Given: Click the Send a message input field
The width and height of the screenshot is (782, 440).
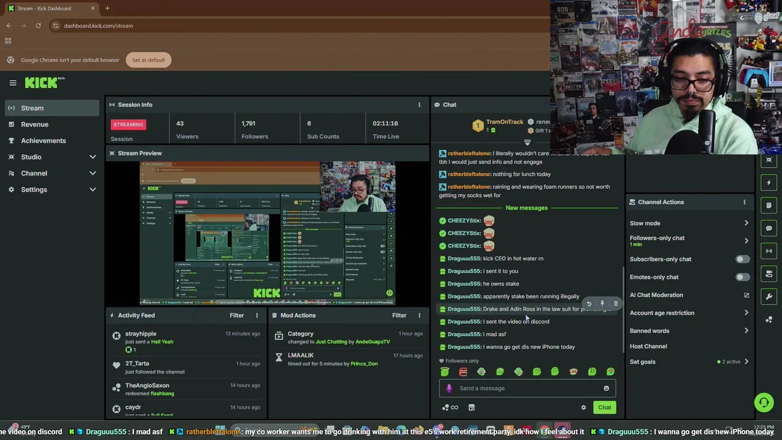Looking at the screenshot, I should coord(527,388).
